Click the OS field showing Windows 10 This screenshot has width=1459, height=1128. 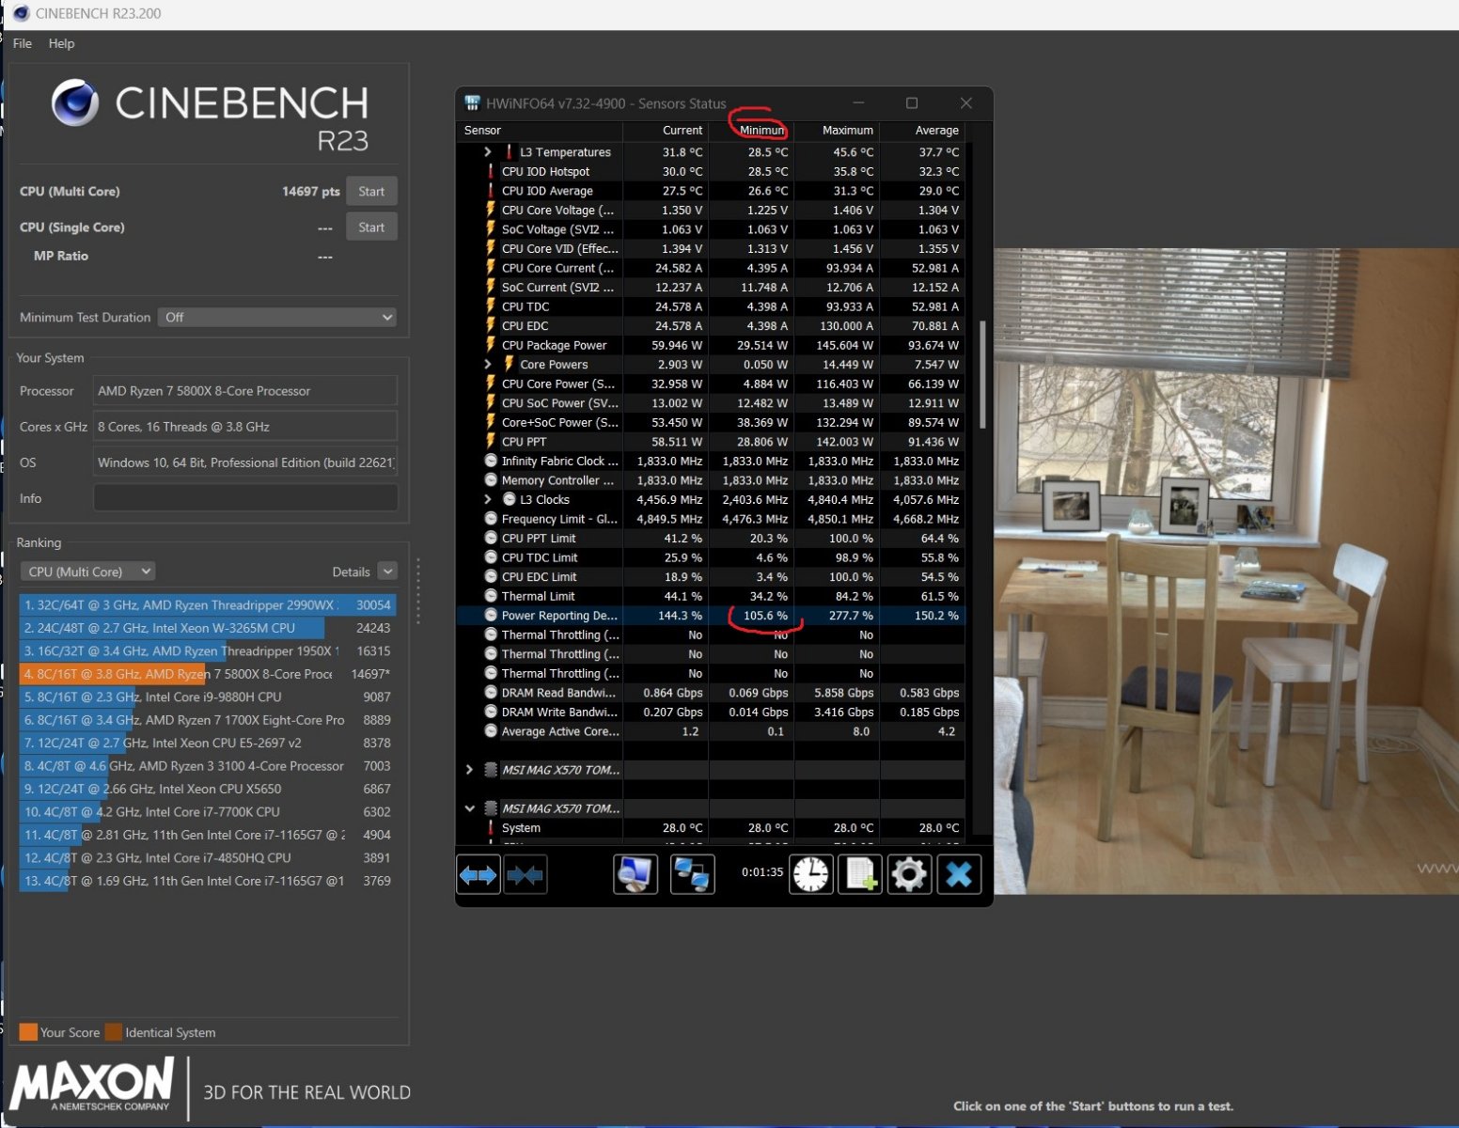(245, 462)
